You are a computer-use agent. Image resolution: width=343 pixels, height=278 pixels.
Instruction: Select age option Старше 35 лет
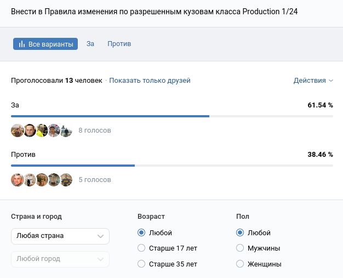click(x=142, y=264)
